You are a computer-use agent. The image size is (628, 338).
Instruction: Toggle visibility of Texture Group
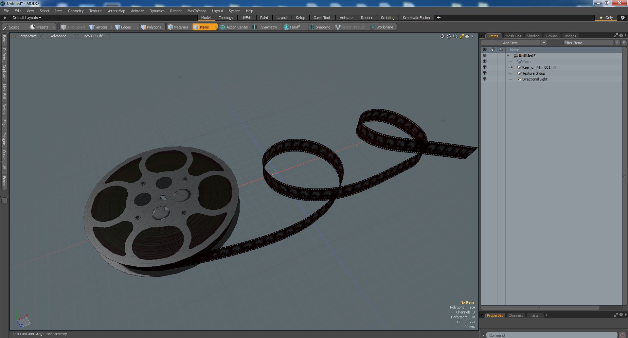tap(485, 73)
